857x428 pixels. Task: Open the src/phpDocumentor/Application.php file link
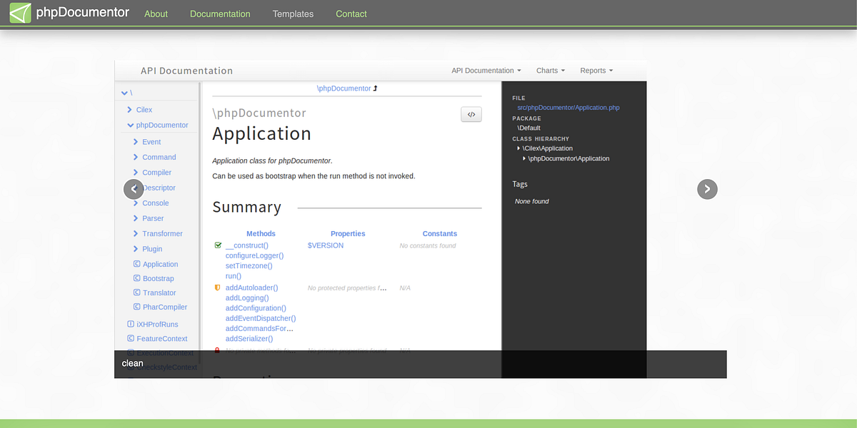(568, 107)
